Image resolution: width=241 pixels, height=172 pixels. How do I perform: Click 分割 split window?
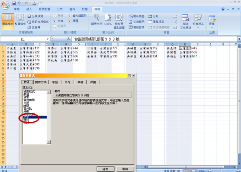(153, 16)
